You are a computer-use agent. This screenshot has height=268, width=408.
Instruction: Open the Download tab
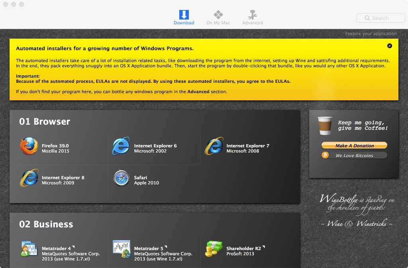pyautogui.click(x=184, y=18)
